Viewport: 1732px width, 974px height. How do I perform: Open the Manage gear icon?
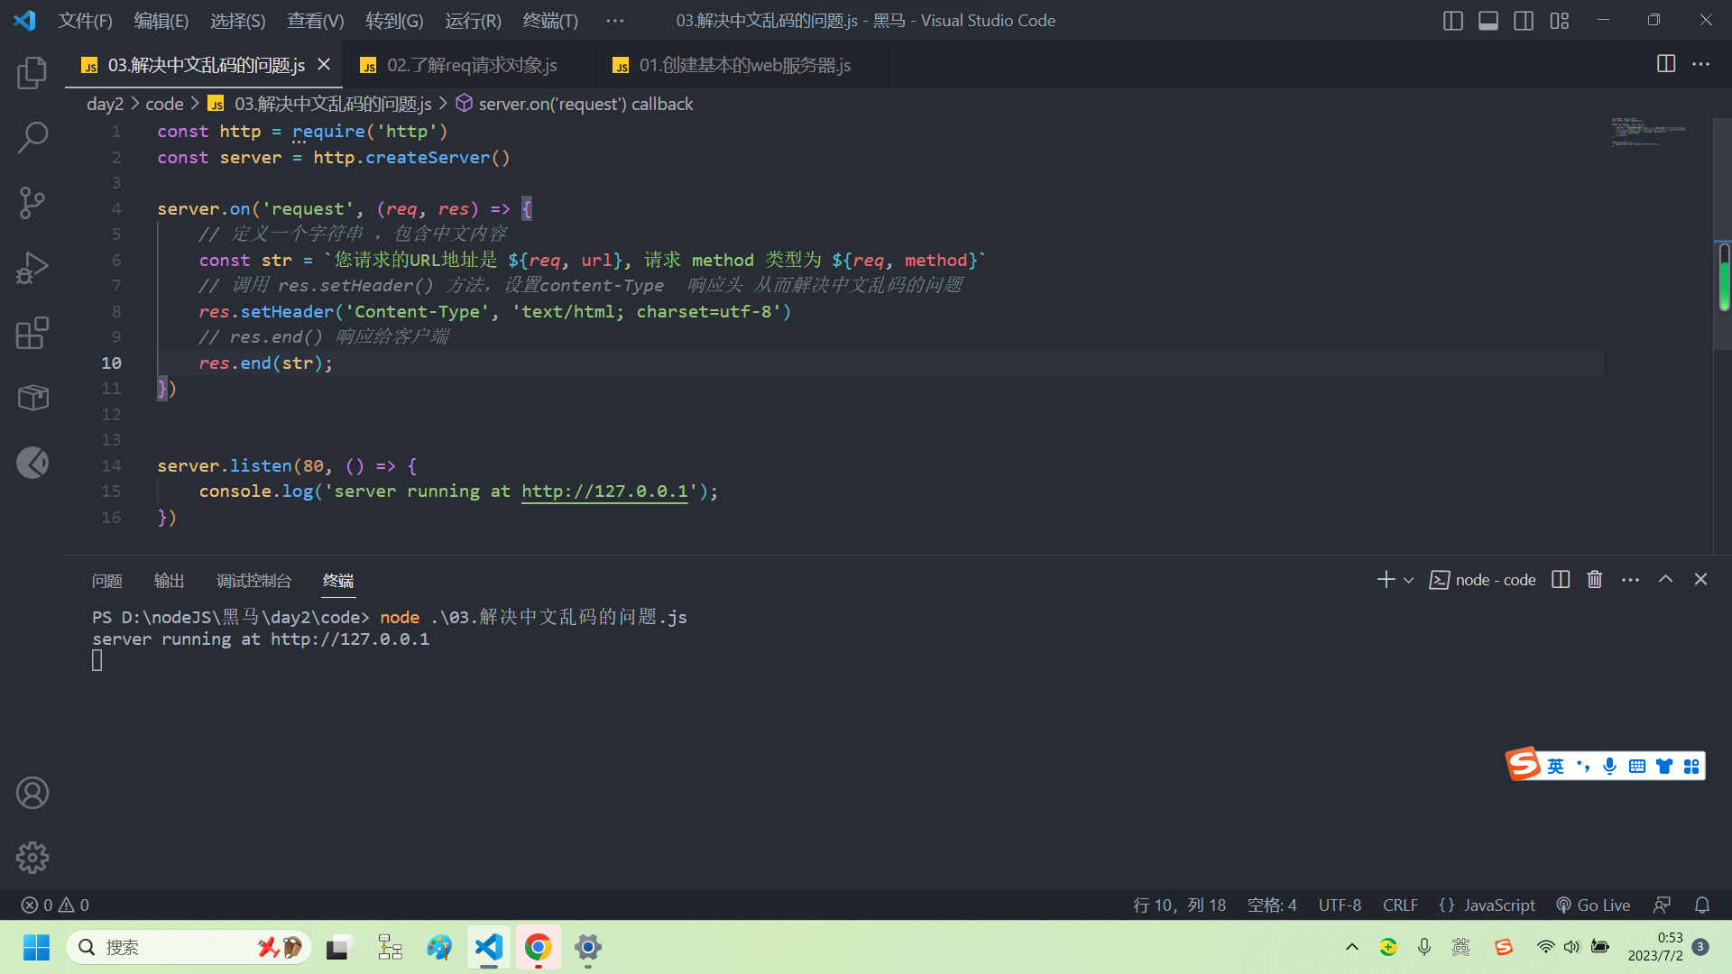(x=32, y=858)
